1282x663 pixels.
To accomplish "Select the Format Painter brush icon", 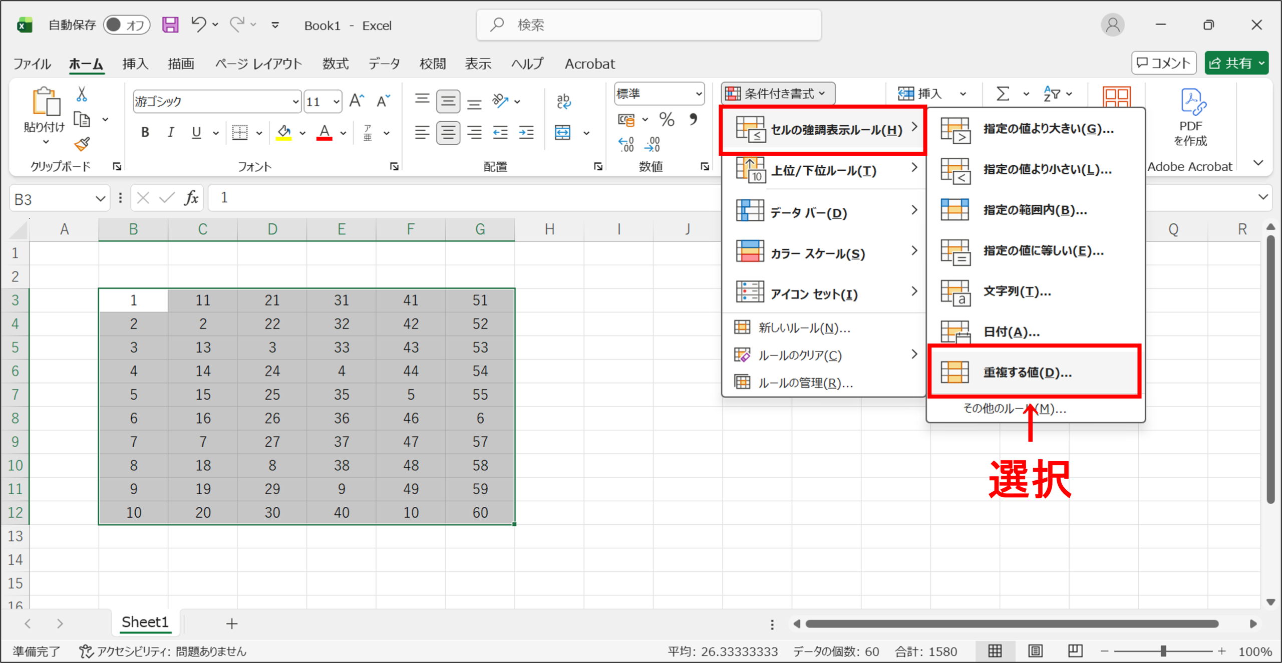I will pyautogui.click(x=82, y=144).
